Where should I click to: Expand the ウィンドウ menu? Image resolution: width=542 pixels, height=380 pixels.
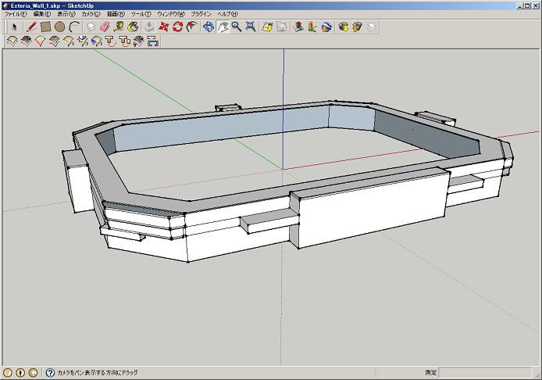point(171,14)
